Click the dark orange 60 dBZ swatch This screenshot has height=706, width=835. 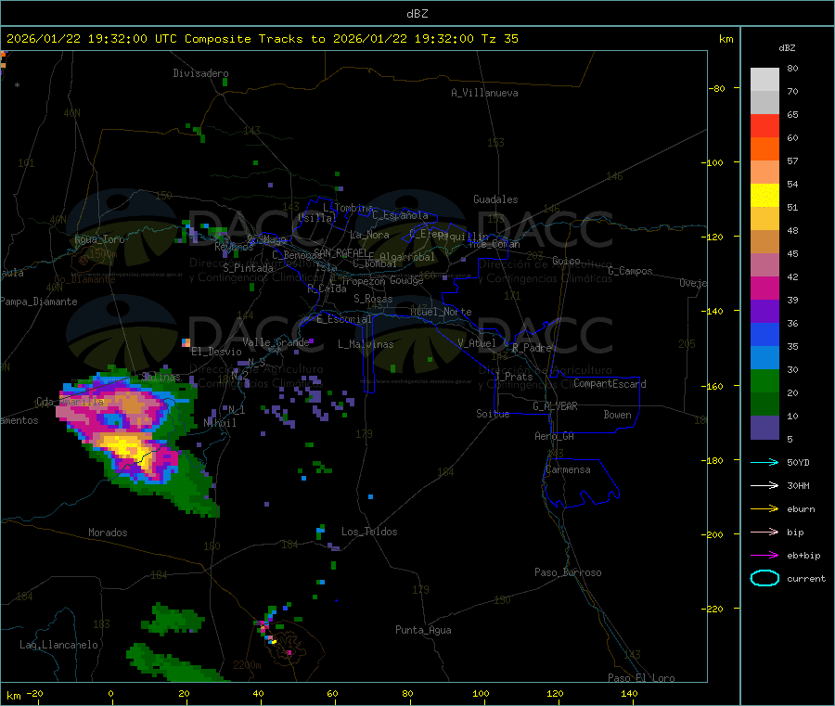[x=764, y=149]
